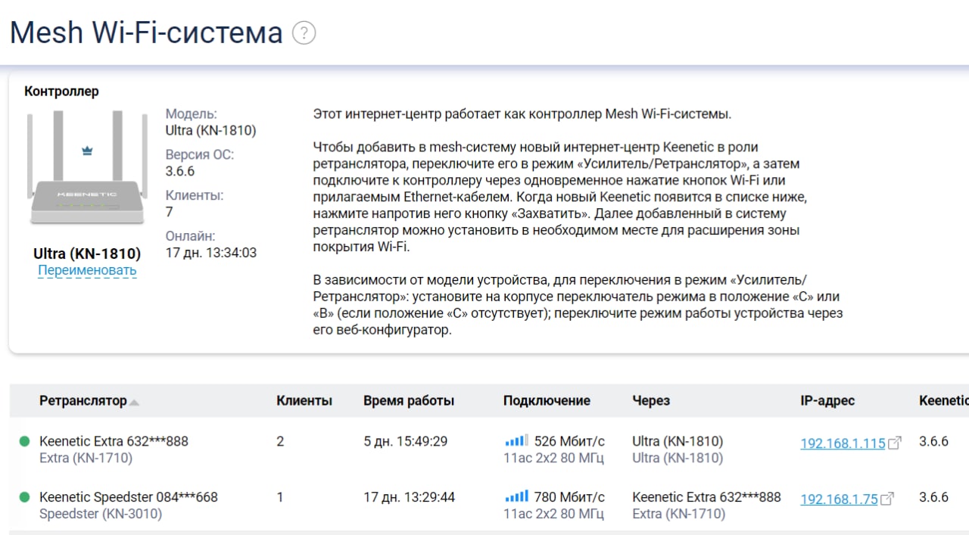The width and height of the screenshot is (969, 535).
Task: Click the Подключение column header
Action: [547, 401]
